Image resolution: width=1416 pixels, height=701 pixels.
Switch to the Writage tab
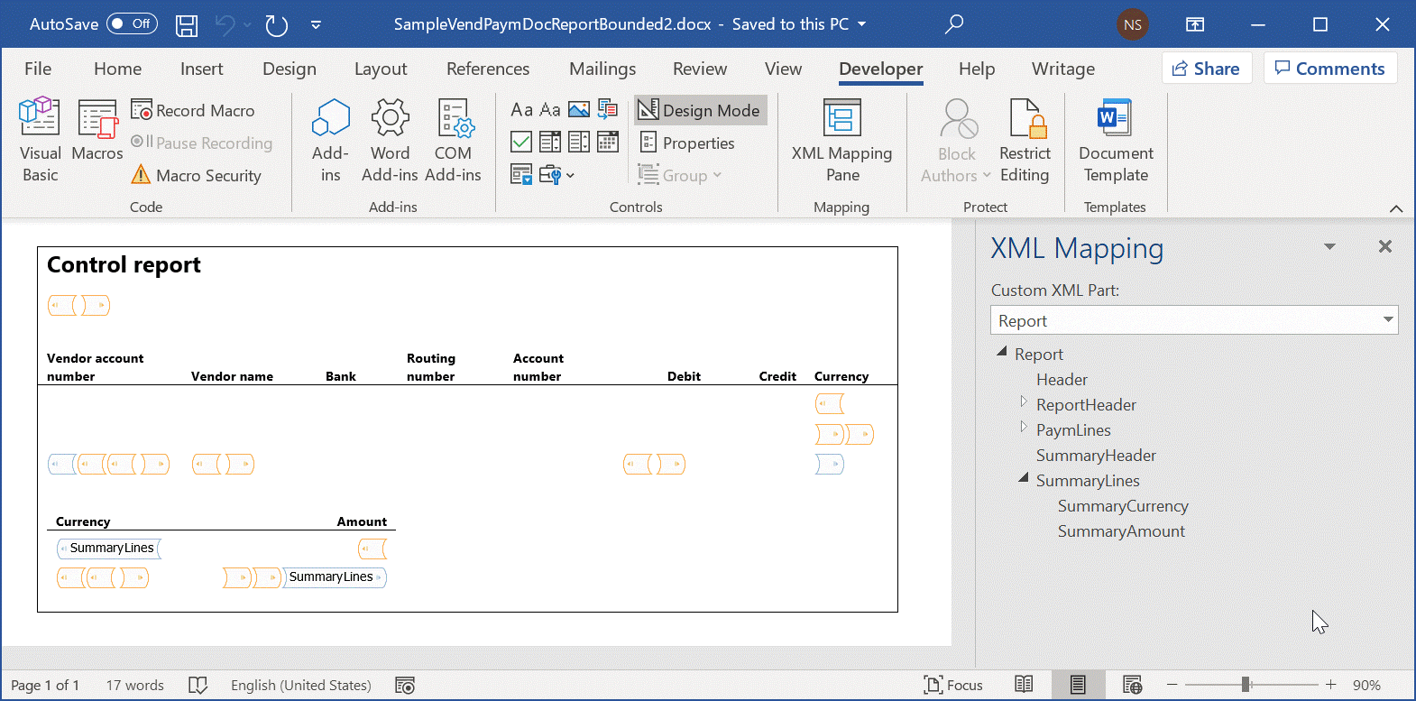1063,69
